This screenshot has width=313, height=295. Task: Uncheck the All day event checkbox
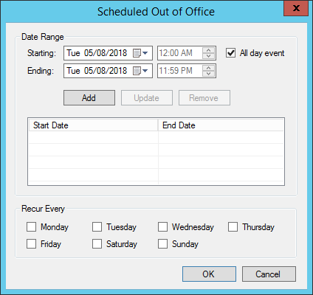[x=230, y=53]
